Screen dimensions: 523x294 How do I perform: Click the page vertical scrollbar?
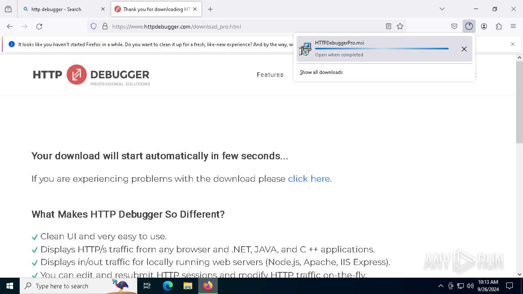coord(519,102)
